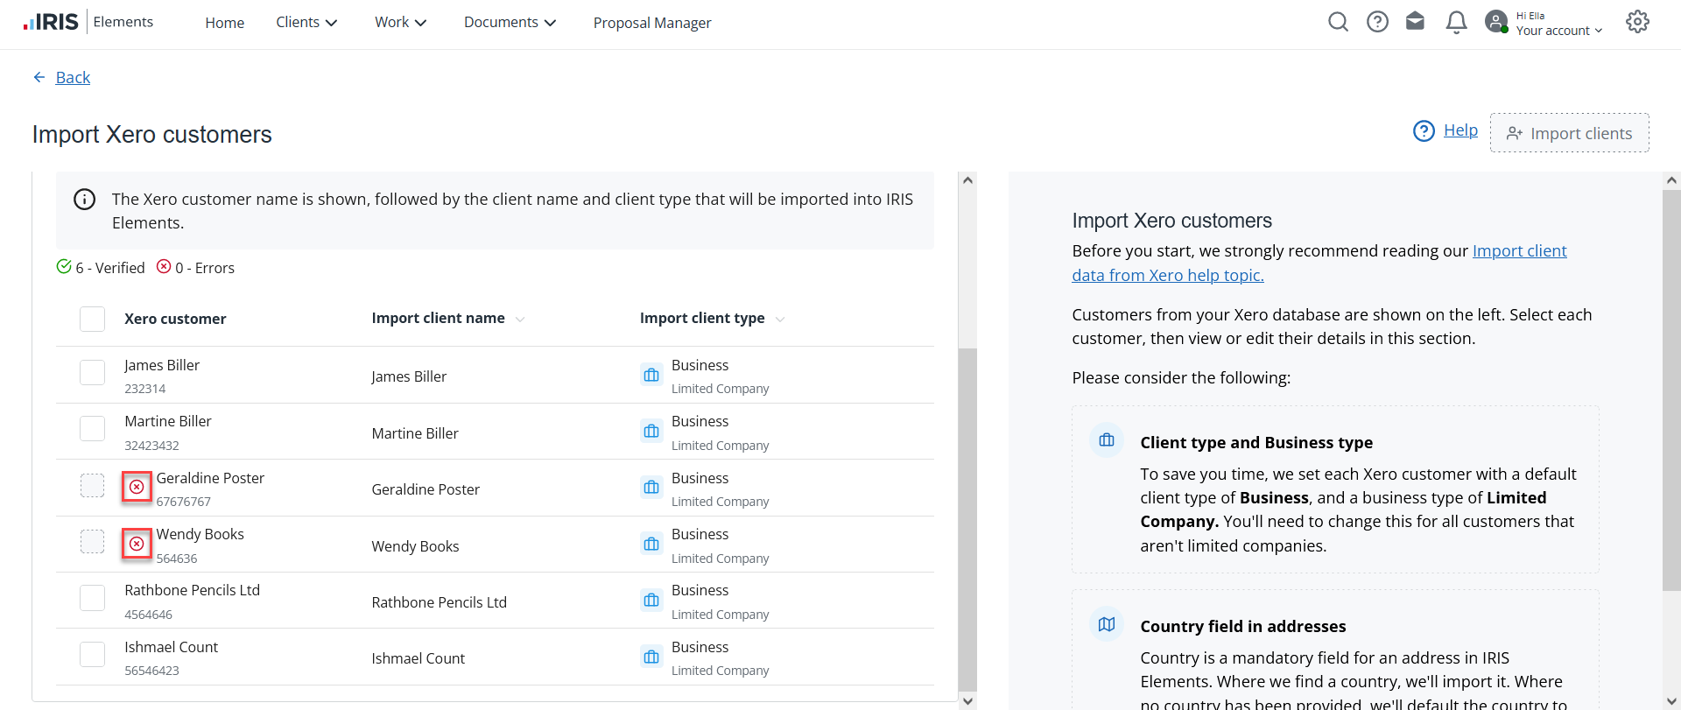Screen dimensions: 1681x710
Task: Open the help question mark icon in header
Action: (1377, 22)
